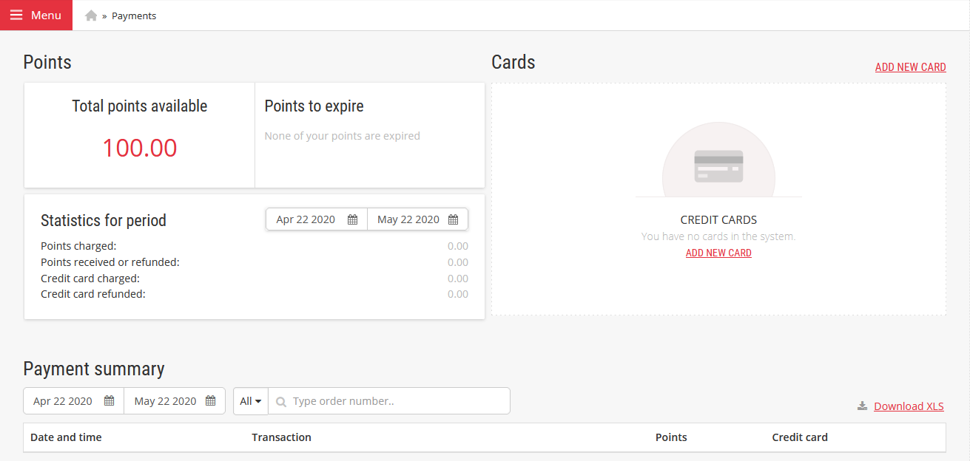Open the hamburger Menu button
This screenshot has width=970, height=461.
36,16
